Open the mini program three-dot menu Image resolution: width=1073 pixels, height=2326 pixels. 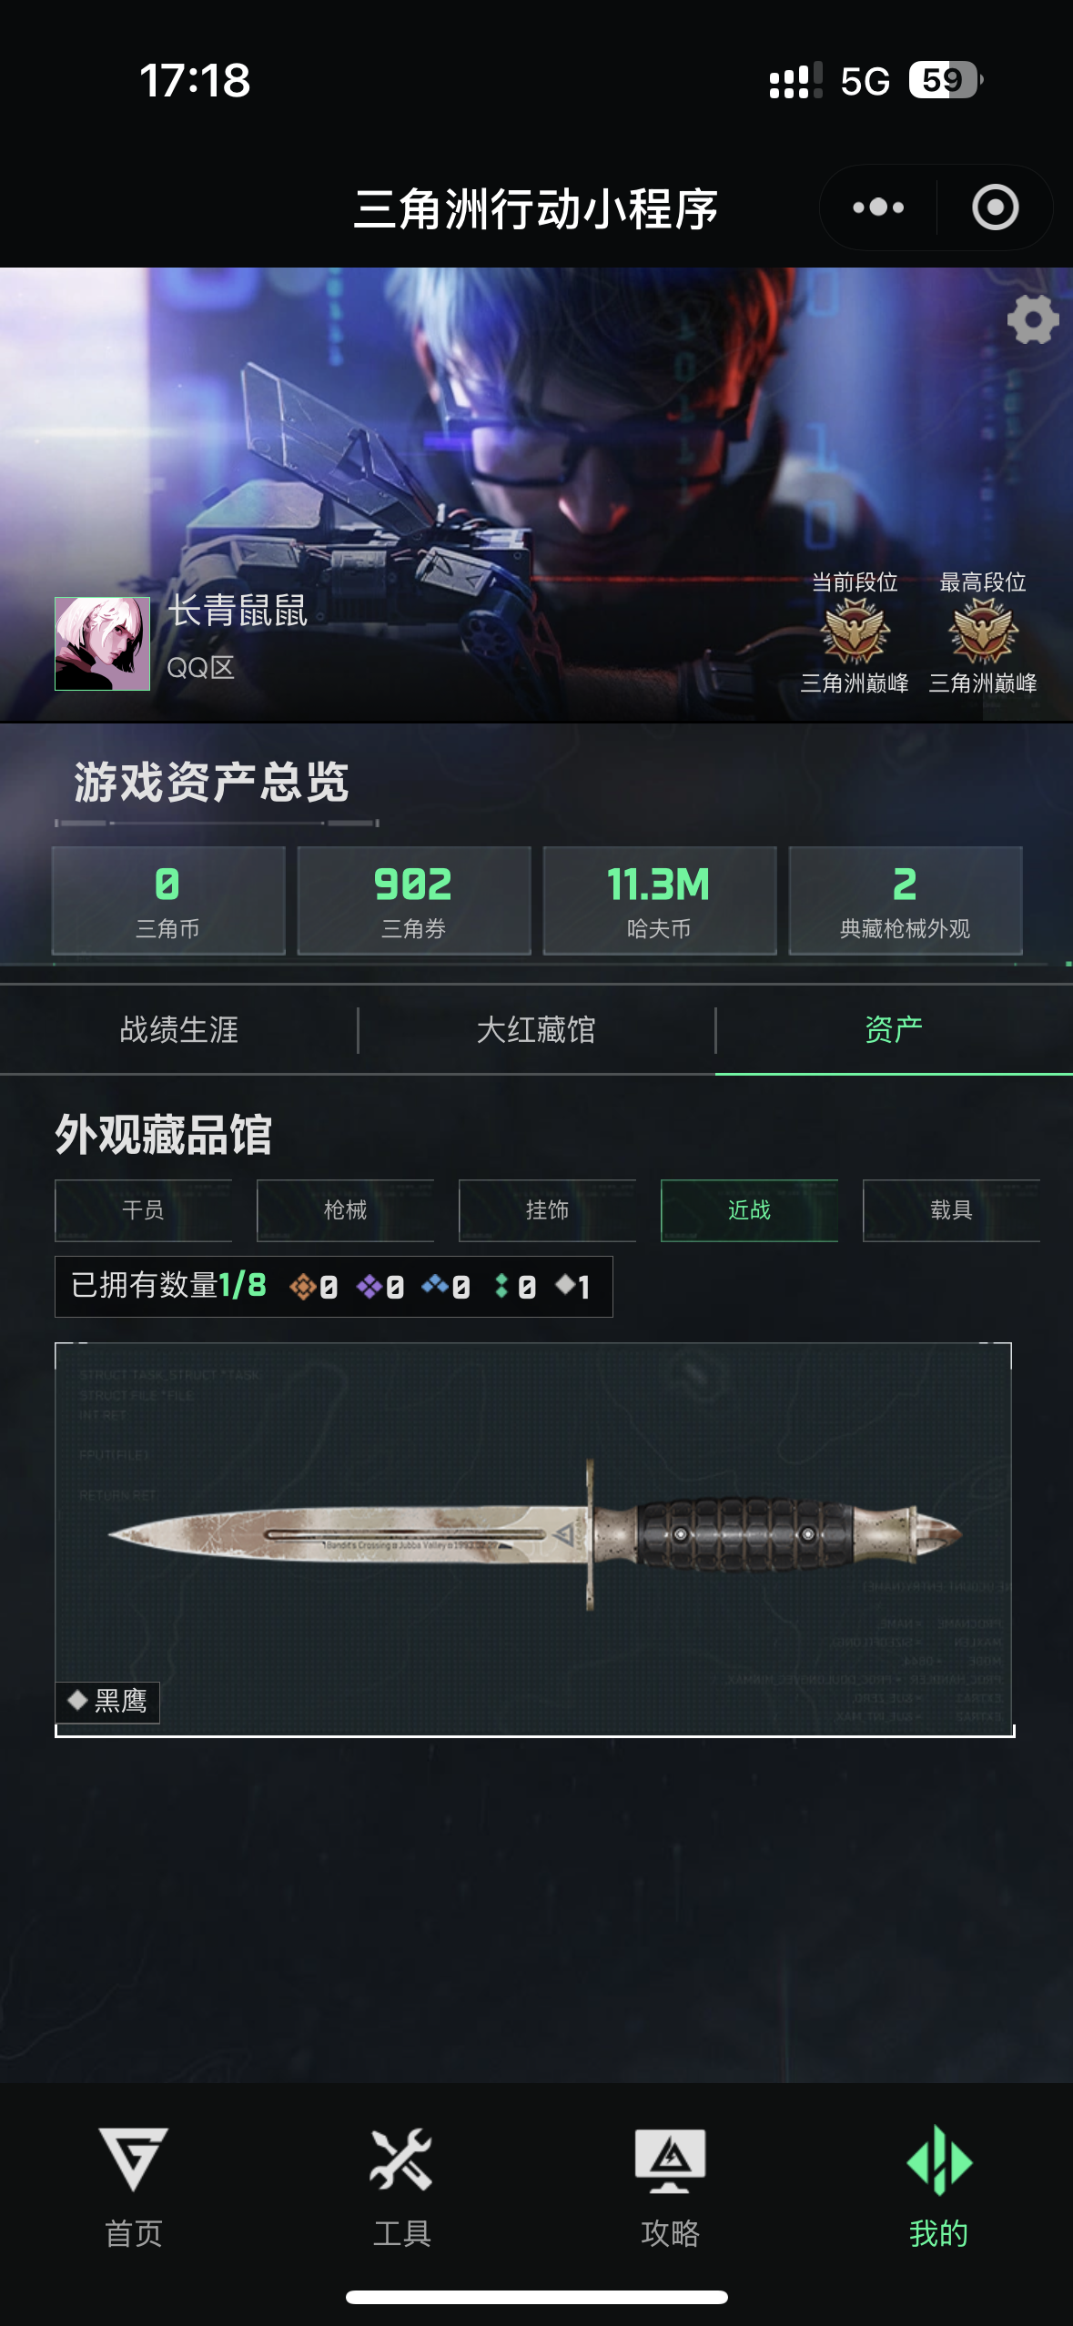878,207
